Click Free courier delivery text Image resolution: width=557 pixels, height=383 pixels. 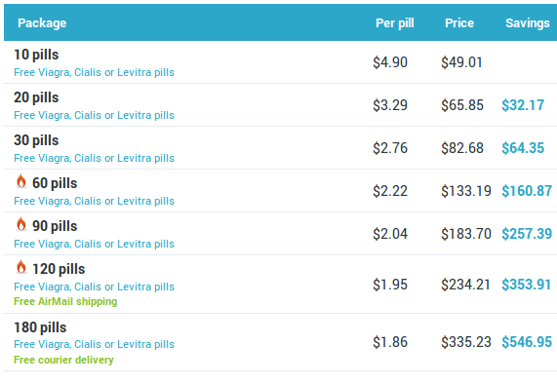click(63, 360)
